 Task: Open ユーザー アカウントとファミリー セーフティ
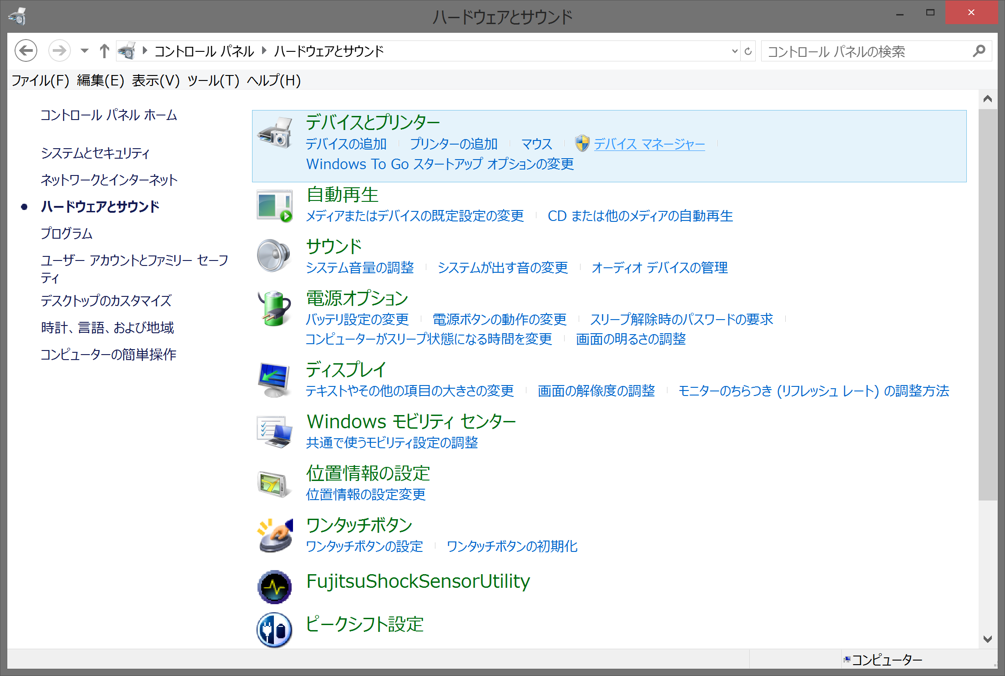point(134,269)
